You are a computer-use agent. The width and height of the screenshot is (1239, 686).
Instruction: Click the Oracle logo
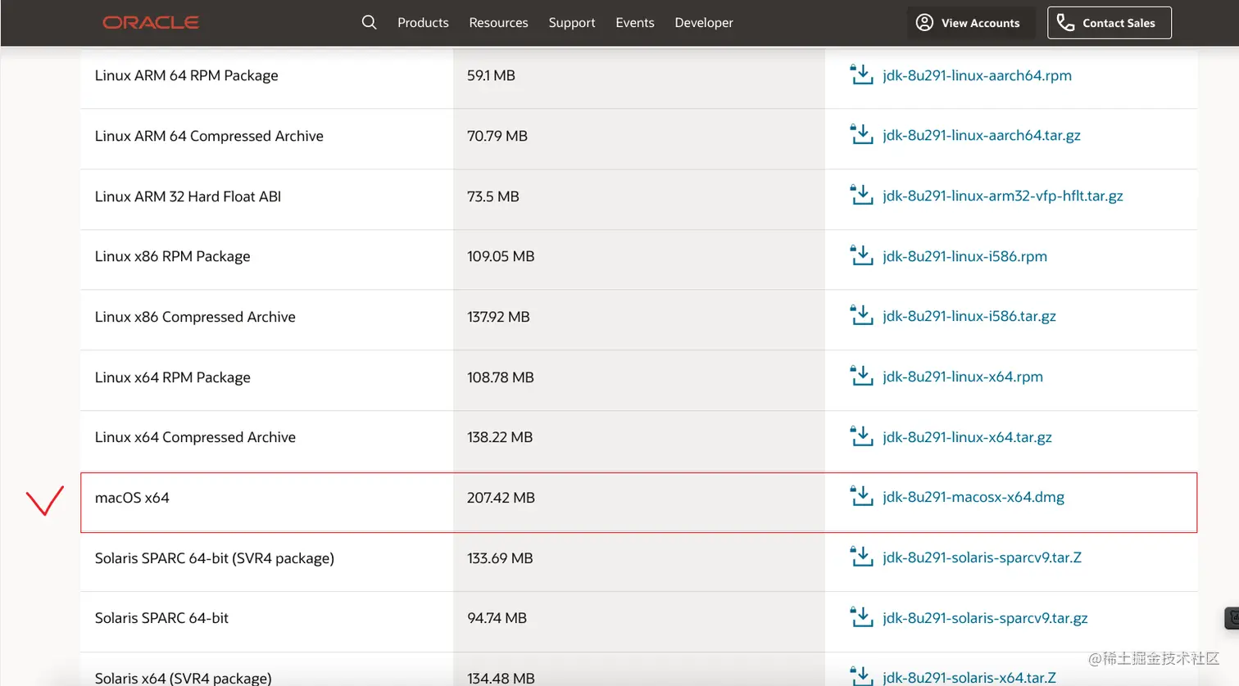[x=151, y=23]
